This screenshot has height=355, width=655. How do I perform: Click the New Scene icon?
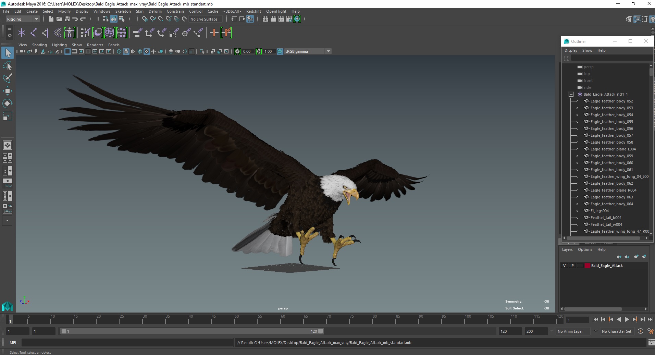click(x=51, y=19)
